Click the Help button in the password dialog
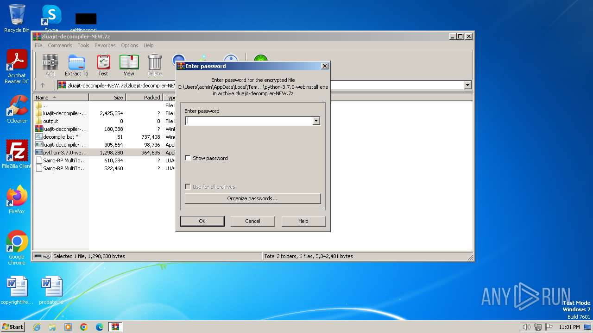This screenshot has width=593, height=333. pyautogui.click(x=303, y=221)
